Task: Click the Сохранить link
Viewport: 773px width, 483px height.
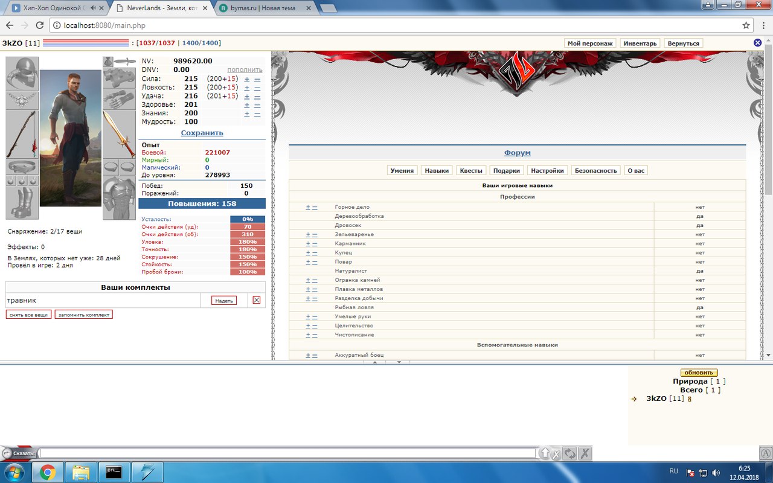Action: point(202,133)
